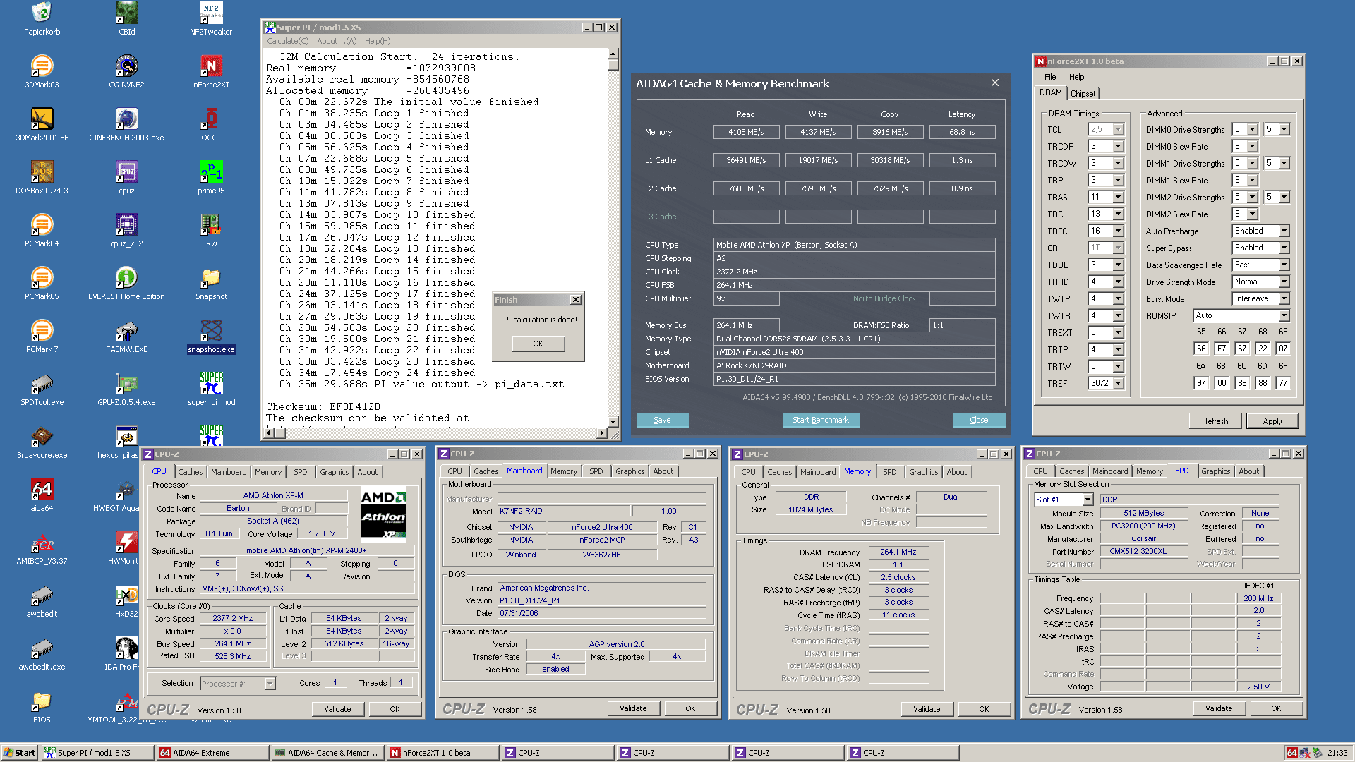Click Start Benchmark in AIDA64
The image size is (1355, 762).
point(820,420)
